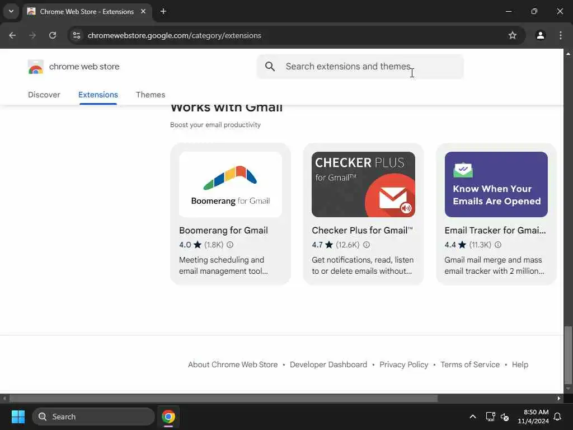Open the Help link in footer
573x430 pixels.
point(520,364)
